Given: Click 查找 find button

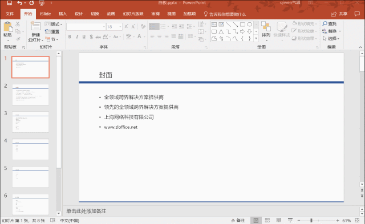Looking at the screenshot, I should [x=330, y=24].
